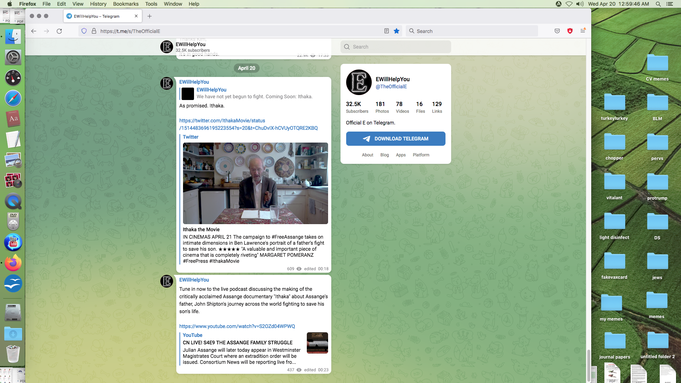Viewport: 681px width, 383px height.
Task: Open the CN LIVE YouTube thumbnail
Action: 317,343
